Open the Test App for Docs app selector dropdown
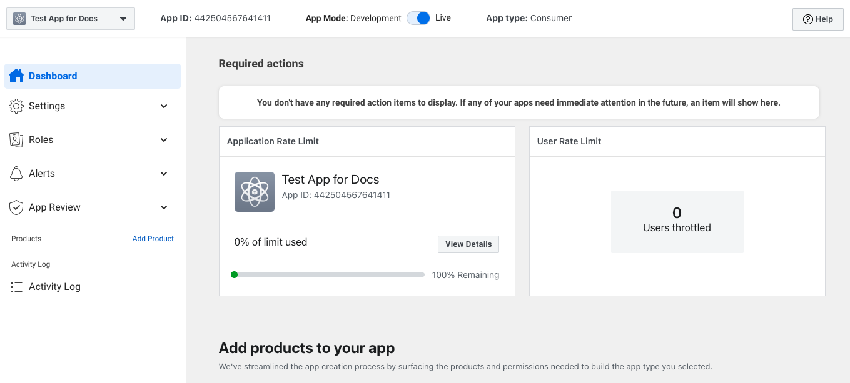Screen dimensions: 850x383 pyautogui.click(x=71, y=19)
